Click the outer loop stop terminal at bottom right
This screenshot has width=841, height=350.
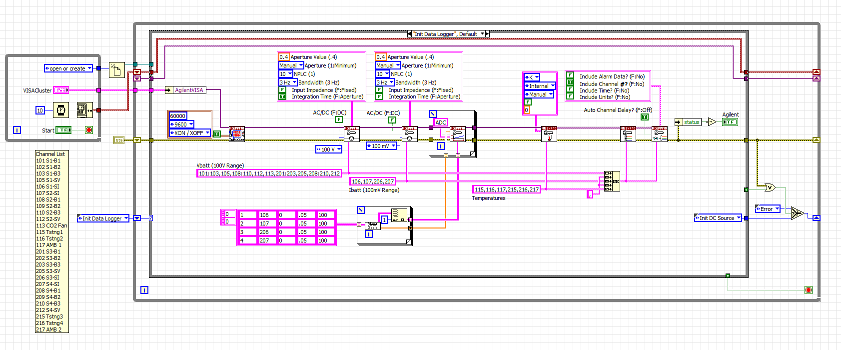tap(809, 290)
